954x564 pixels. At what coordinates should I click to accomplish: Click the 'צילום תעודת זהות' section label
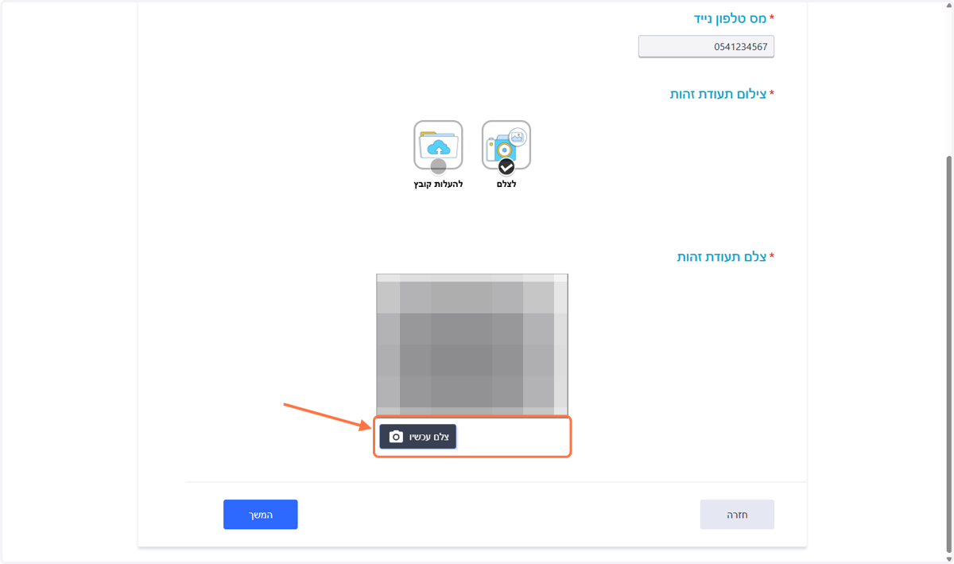718,94
